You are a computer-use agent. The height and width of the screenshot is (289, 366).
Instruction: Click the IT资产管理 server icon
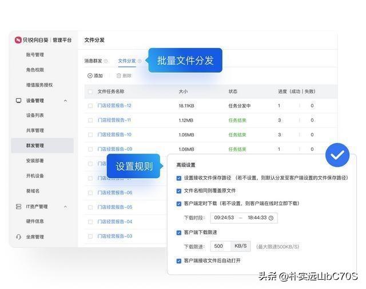click(x=18, y=207)
